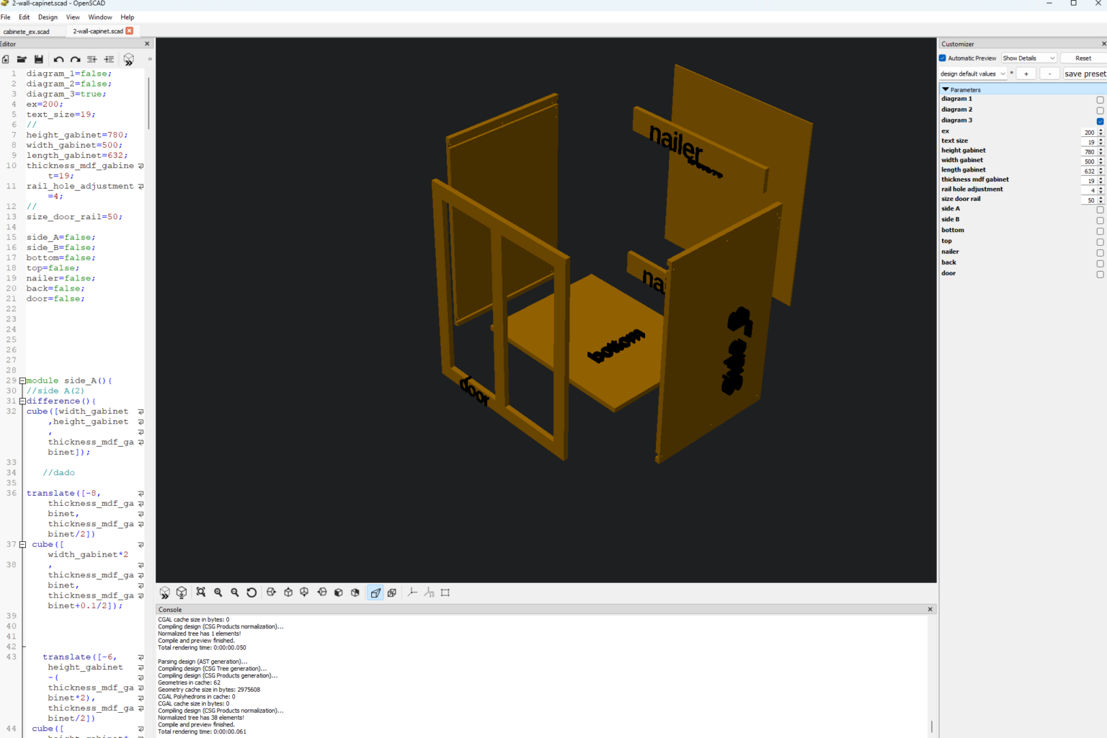Screen dimensions: 1107x738
Task: Uncheck the diagram 3 checkbox
Action: tap(1100, 121)
